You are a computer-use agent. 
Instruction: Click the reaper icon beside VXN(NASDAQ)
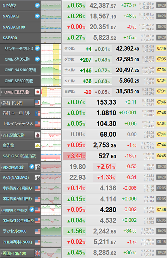38,178
